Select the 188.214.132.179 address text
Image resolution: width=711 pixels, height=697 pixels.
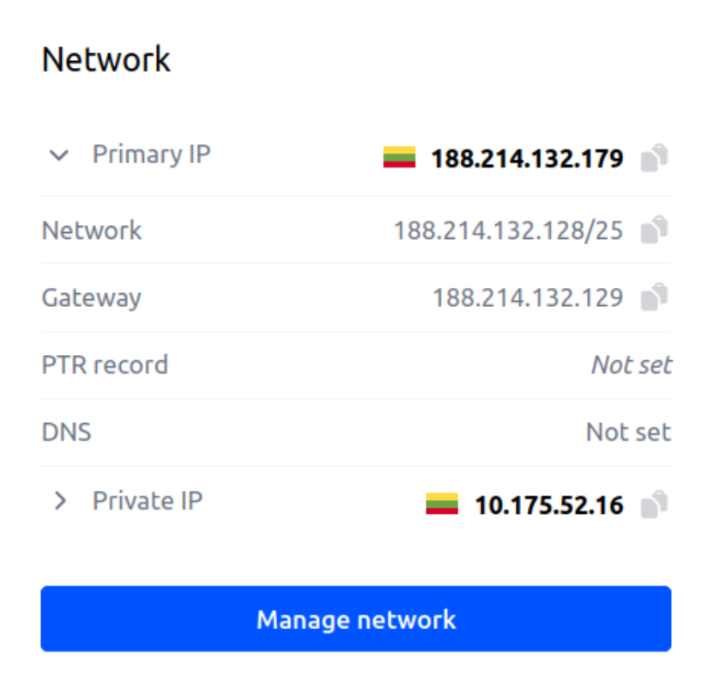(527, 159)
